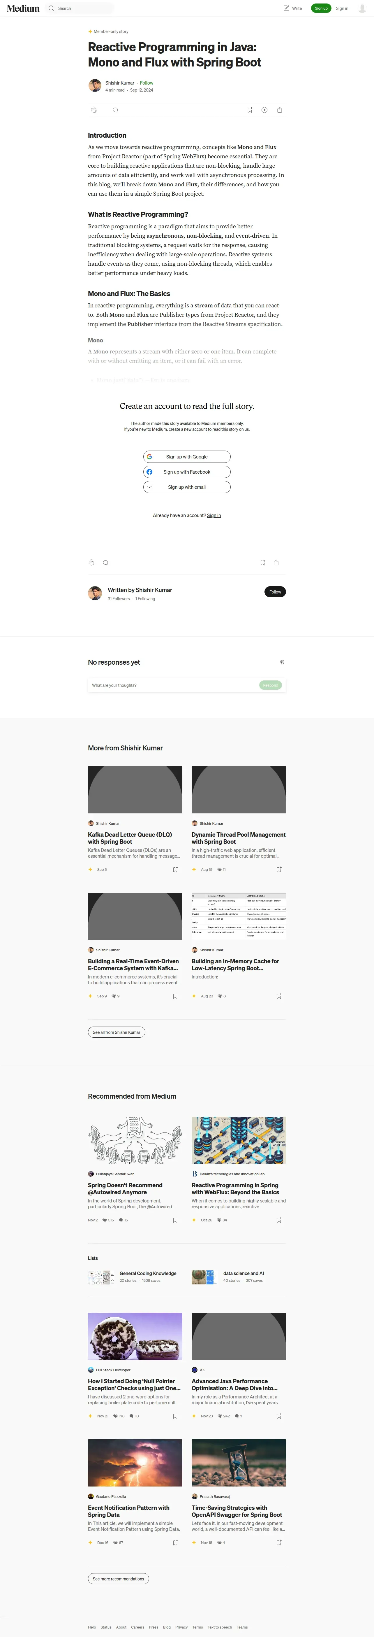Open the user avatar in header
Screen dimensions: 374x1637
coord(363,8)
